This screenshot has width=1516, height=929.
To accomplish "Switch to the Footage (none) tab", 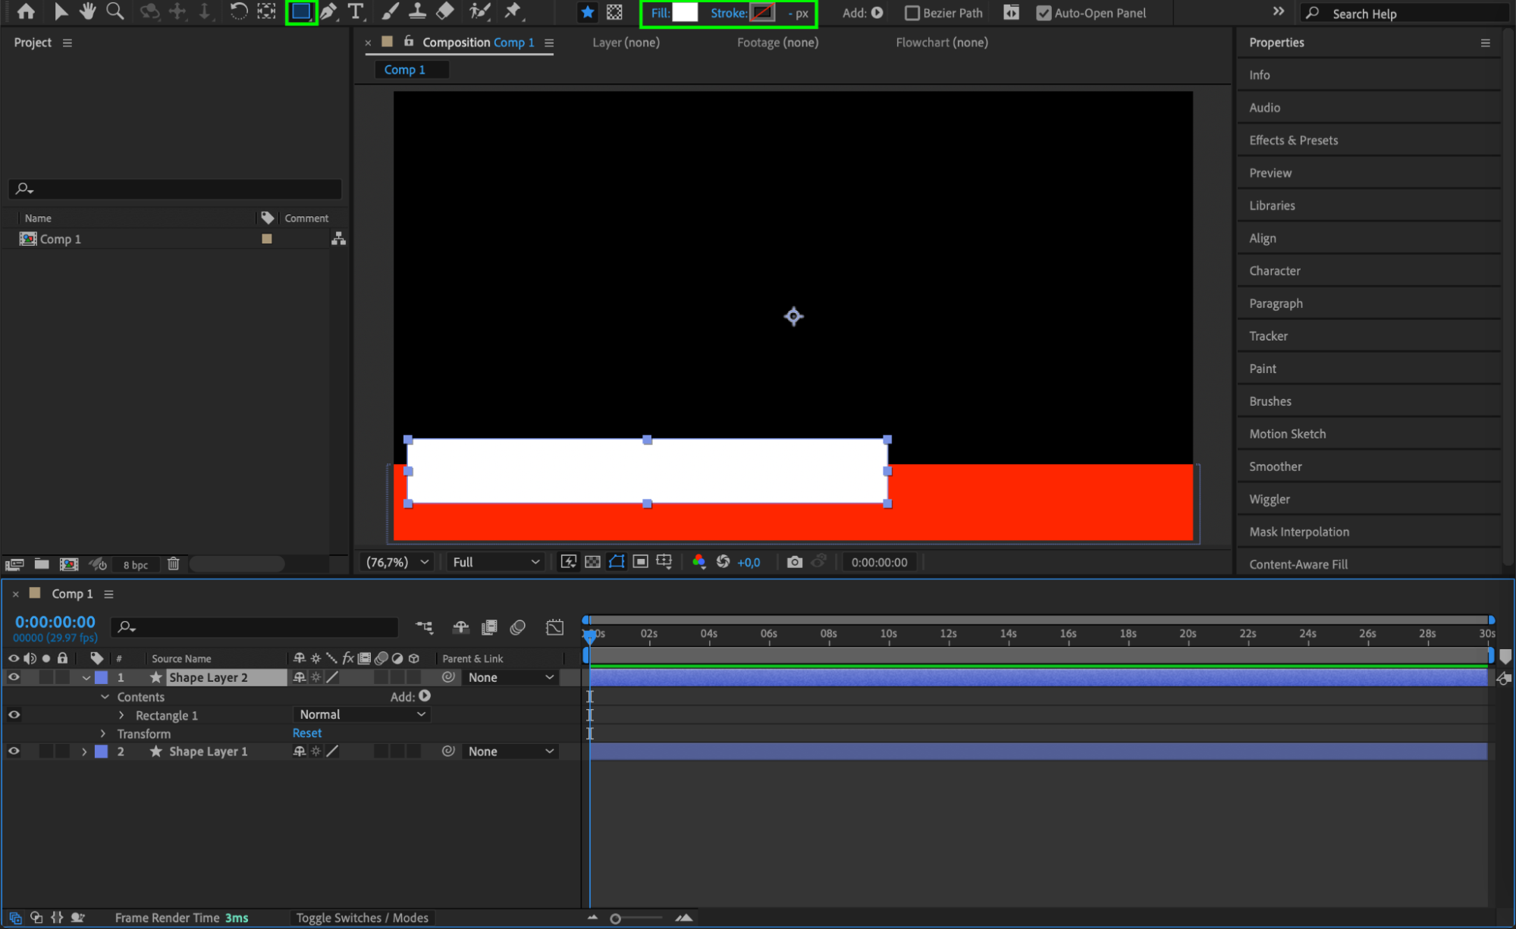I will (x=777, y=42).
